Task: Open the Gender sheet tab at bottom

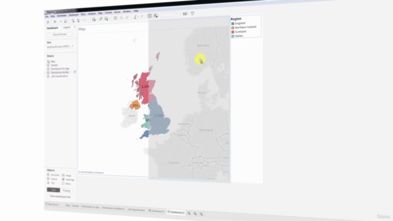Action: [x=76, y=206]
